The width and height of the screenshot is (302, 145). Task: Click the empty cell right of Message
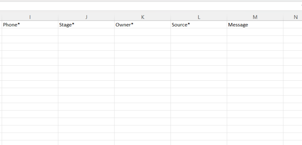[293, 25]
